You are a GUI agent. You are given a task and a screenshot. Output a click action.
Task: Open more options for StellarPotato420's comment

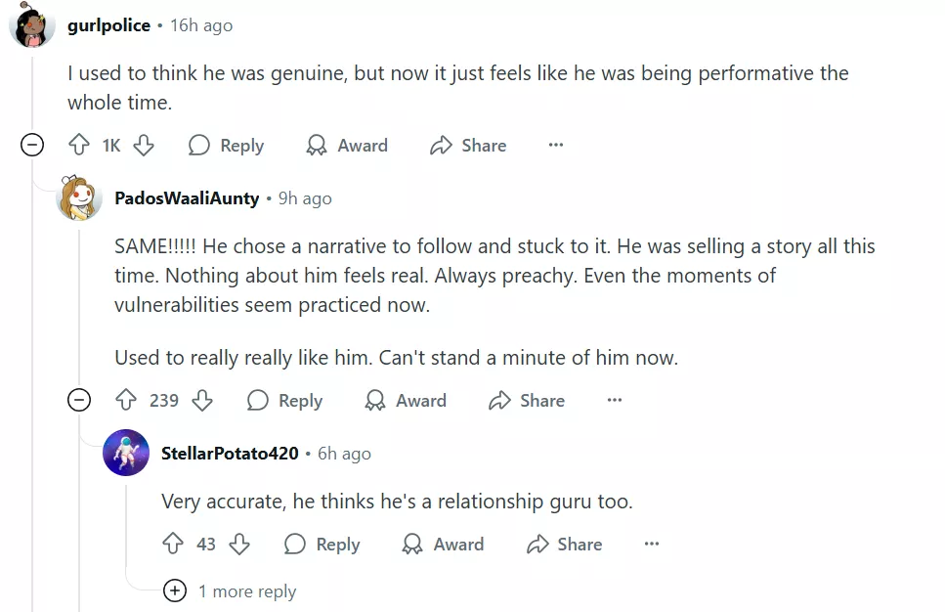pos(652,544)
